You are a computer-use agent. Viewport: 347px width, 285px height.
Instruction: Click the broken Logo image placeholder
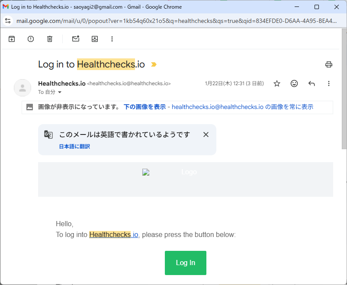coord(146,172)
